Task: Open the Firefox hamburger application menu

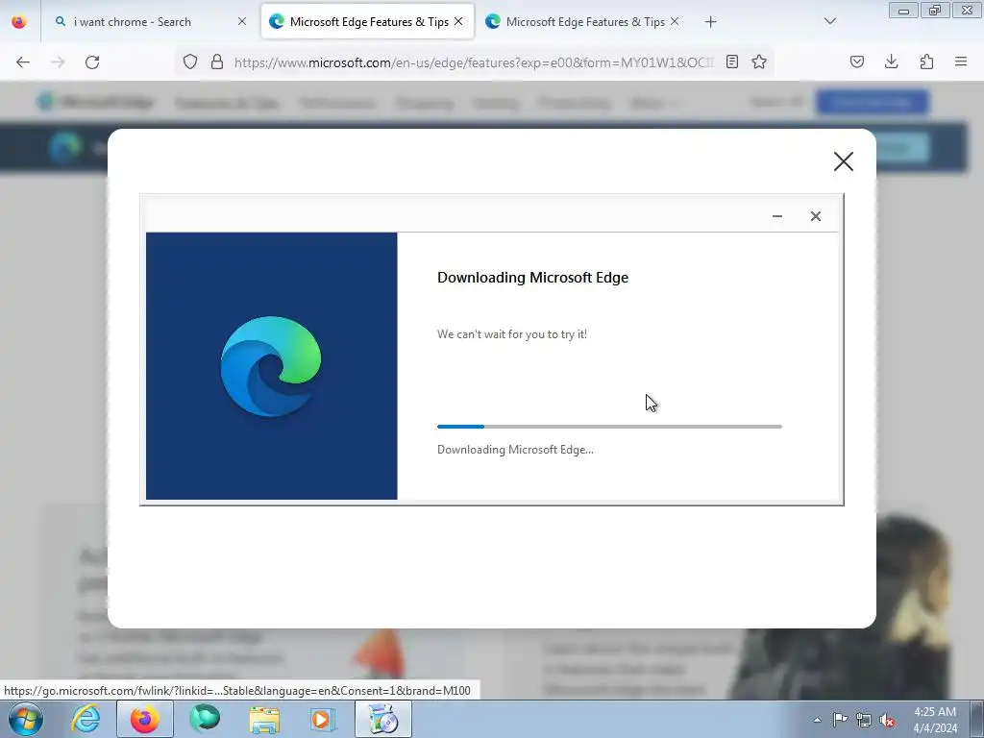Action: pyautogui.click(x=961, y=61)
